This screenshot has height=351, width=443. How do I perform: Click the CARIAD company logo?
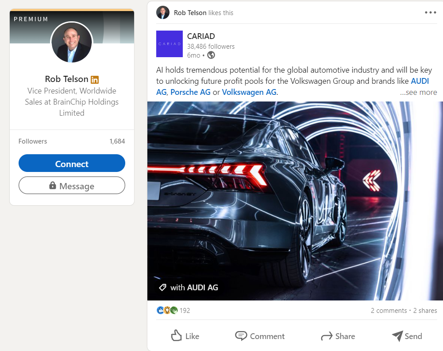tap(169, 44)
